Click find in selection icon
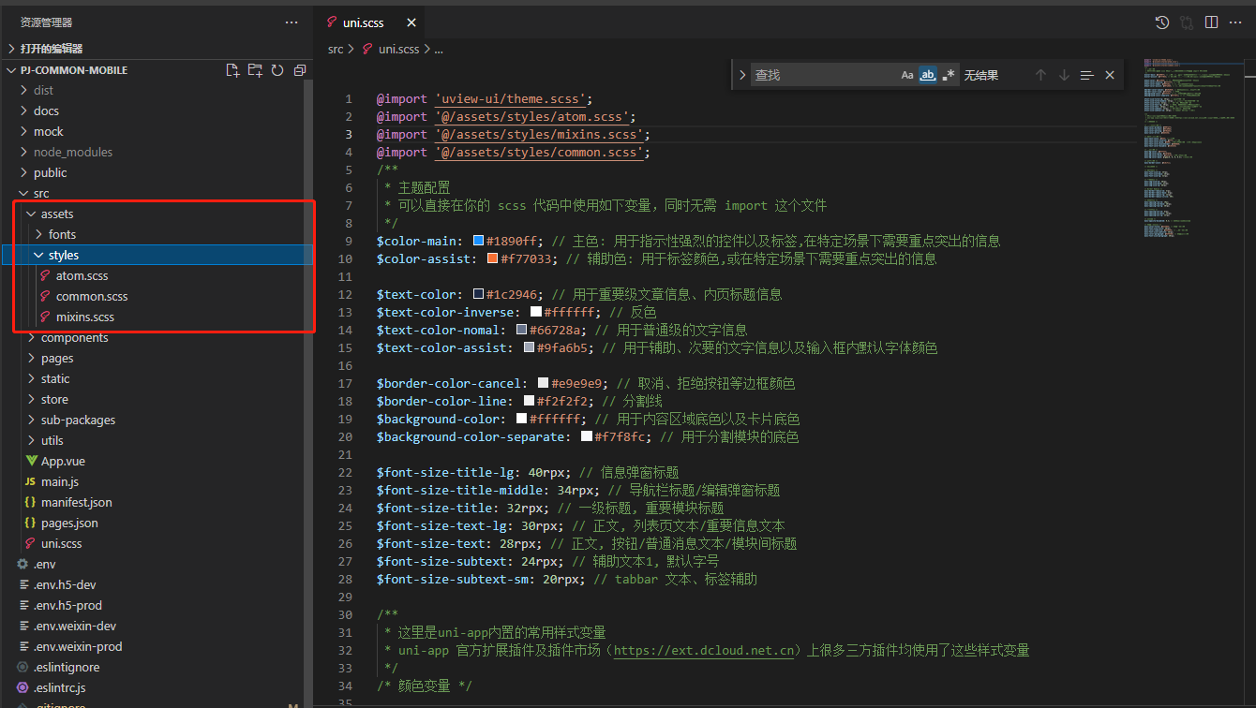 [x=1086, y=75]
